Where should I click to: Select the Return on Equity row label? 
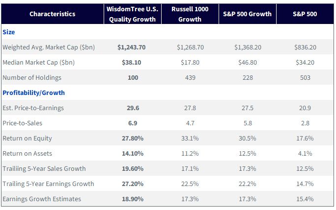[x=27, y=139]
